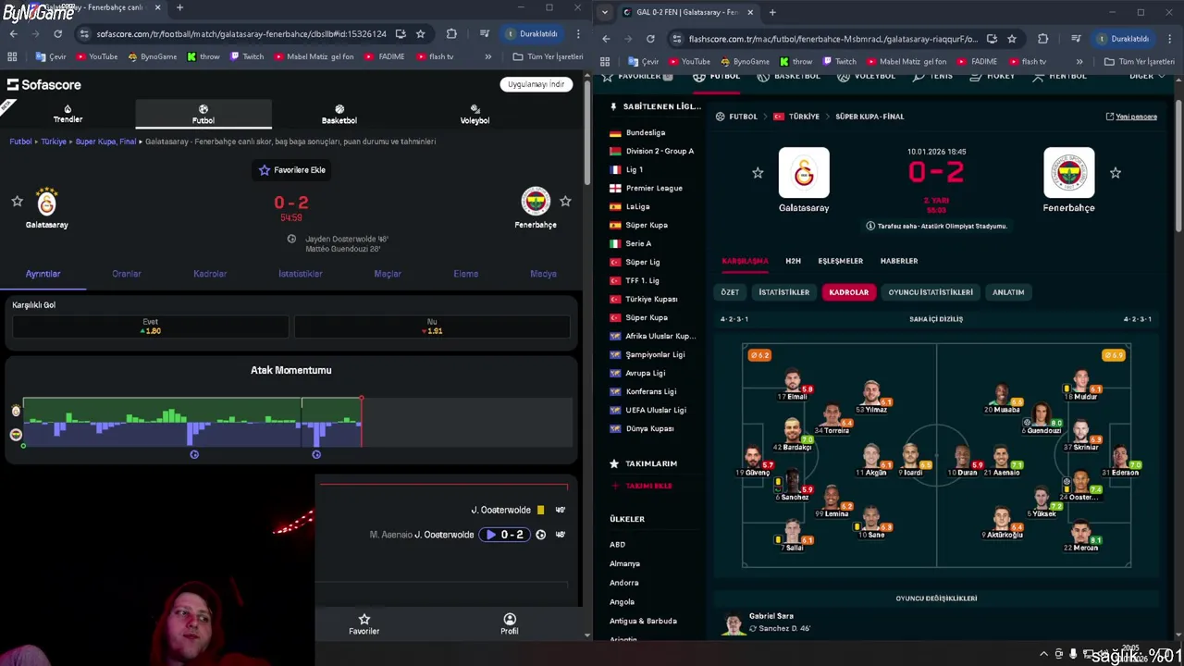1184x666 pixels.
Task: Open extensions in left browser window
Action: click(451, 34)
